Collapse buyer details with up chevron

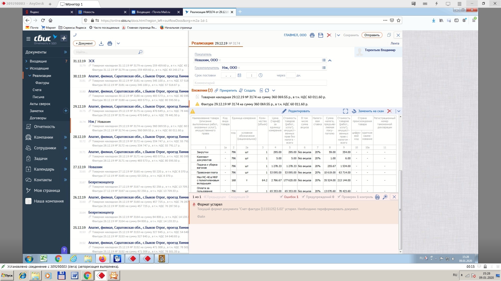pyautogui.click(x=330, y=60)
